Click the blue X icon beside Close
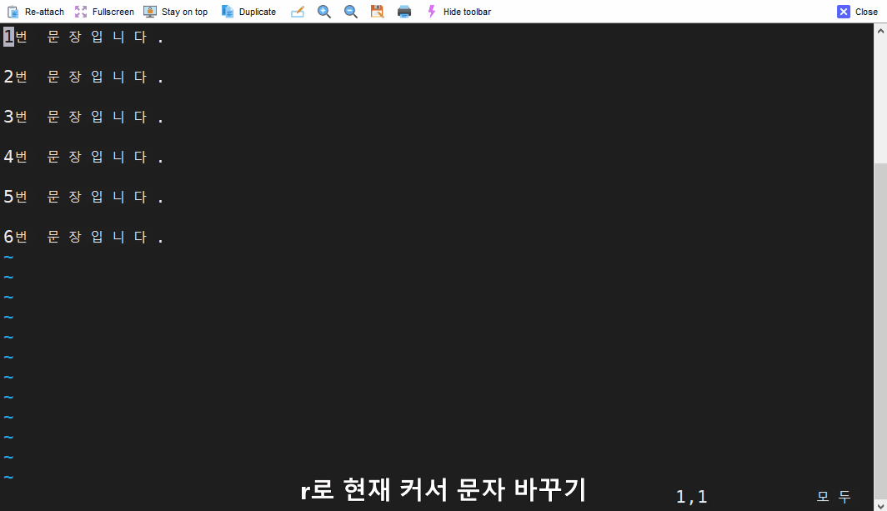The width and height of the screenshot is (887, 511). [844, 12]
